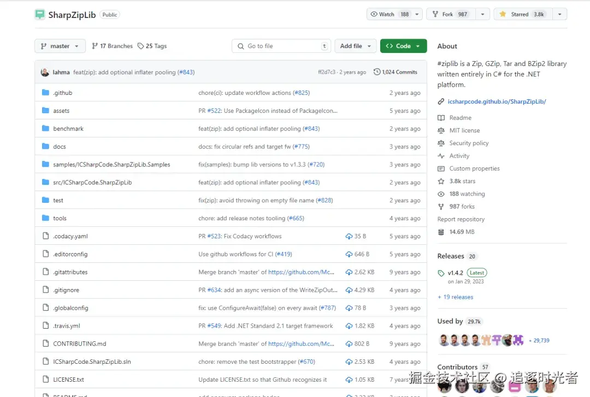Screen dimensions: 590x397
Task: Open PR #522 link in assets row
Action: tap(214, 111)
